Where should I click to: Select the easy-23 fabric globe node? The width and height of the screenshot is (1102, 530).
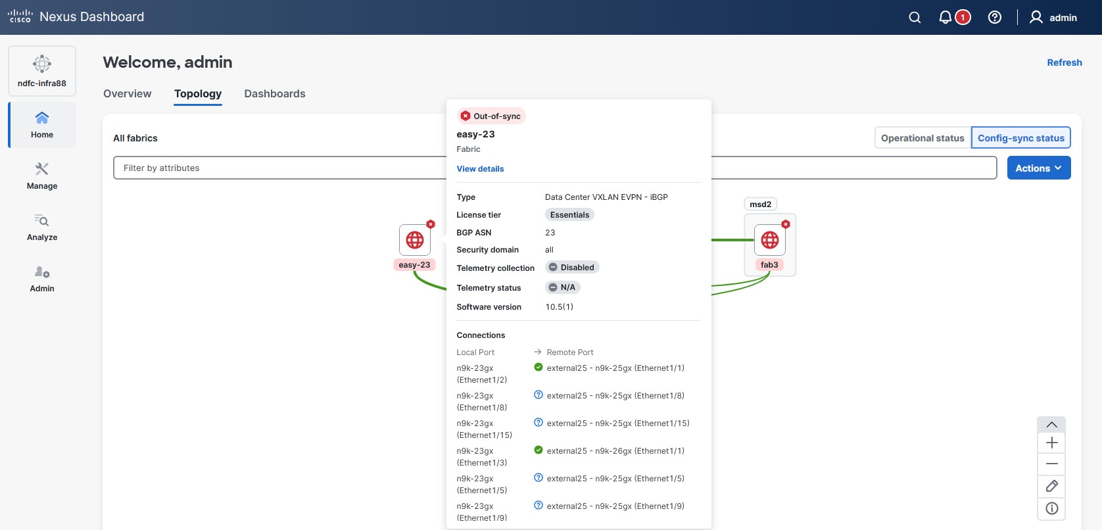[x=415, y=240]
